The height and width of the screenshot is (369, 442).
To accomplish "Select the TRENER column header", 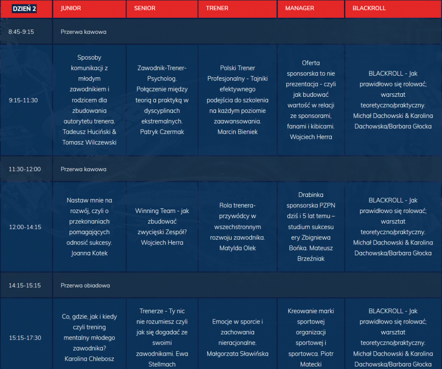I will coord(217,9).
